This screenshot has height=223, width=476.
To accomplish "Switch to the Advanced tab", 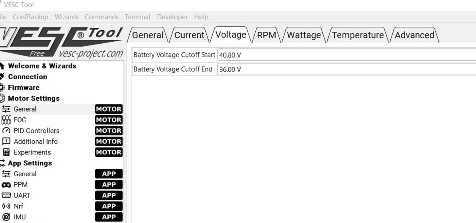I will coord(415,35).
